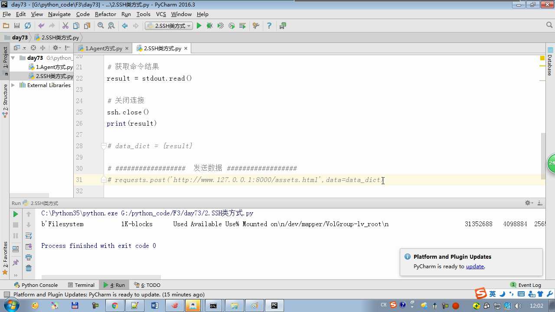Open the Project view type dropdown

20,48
